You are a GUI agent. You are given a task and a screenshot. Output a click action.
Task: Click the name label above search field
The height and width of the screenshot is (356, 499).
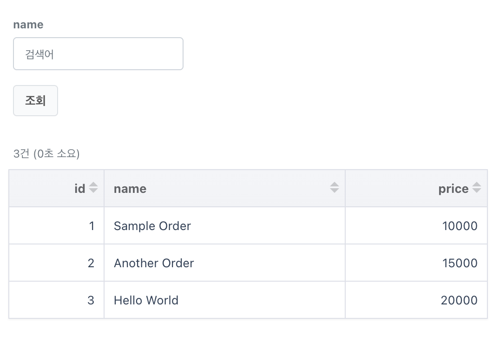[28, 25]
